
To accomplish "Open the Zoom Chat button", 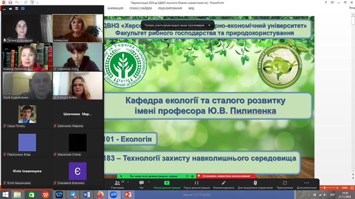I will 141,184.
